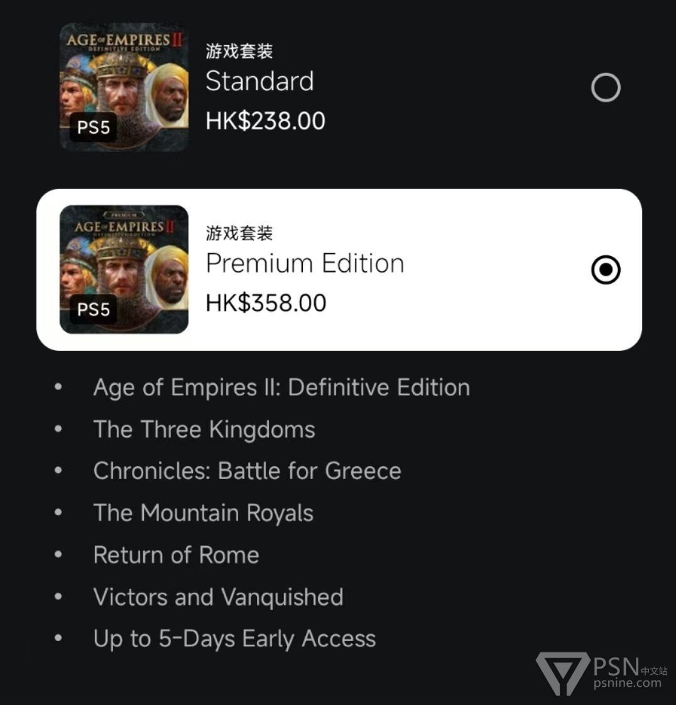Click the Standard edition title
The width and height of the screenshot is (676, 705).
coord(259,82)
